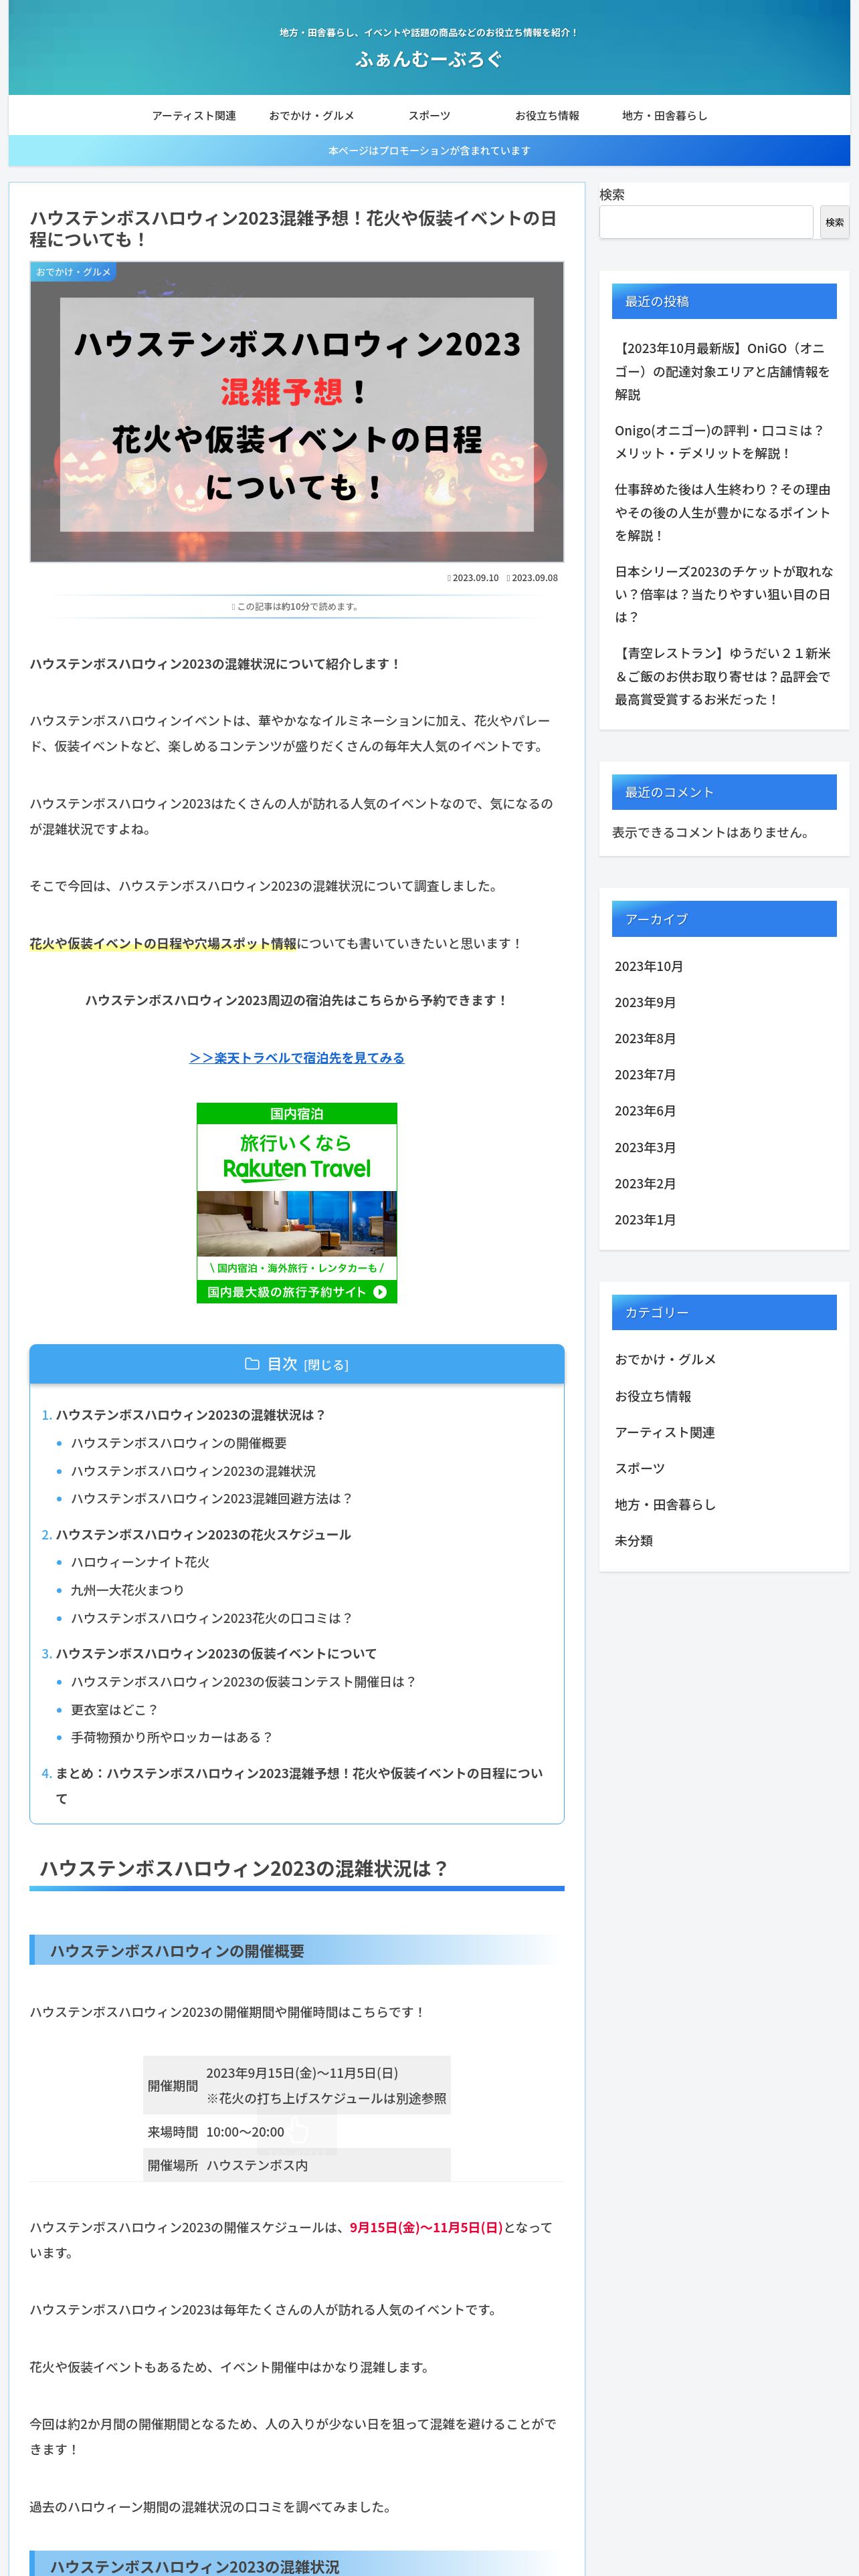859x2576 pixels.
Task: Jump to ハウステンボスハロウィン2023花火の口コミは？ entry
Action: [x=211, y=1618]
